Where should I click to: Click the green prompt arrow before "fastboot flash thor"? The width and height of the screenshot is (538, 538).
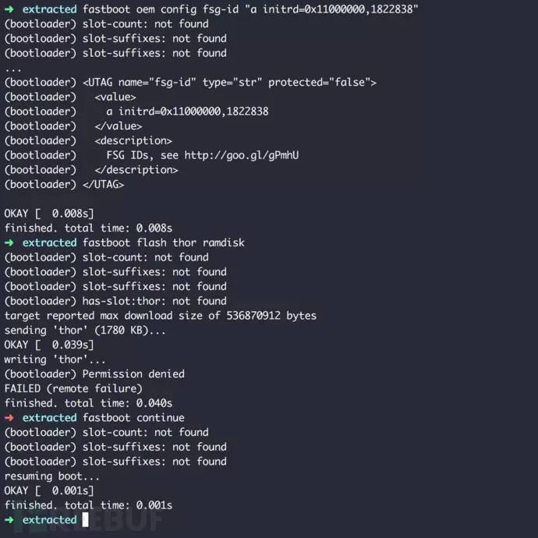9,242
